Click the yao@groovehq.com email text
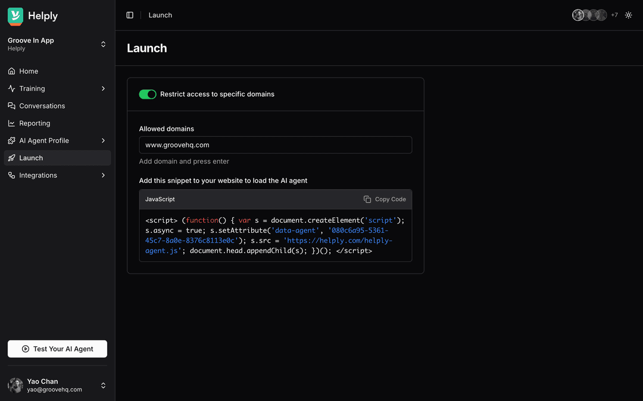 point(55,390)
